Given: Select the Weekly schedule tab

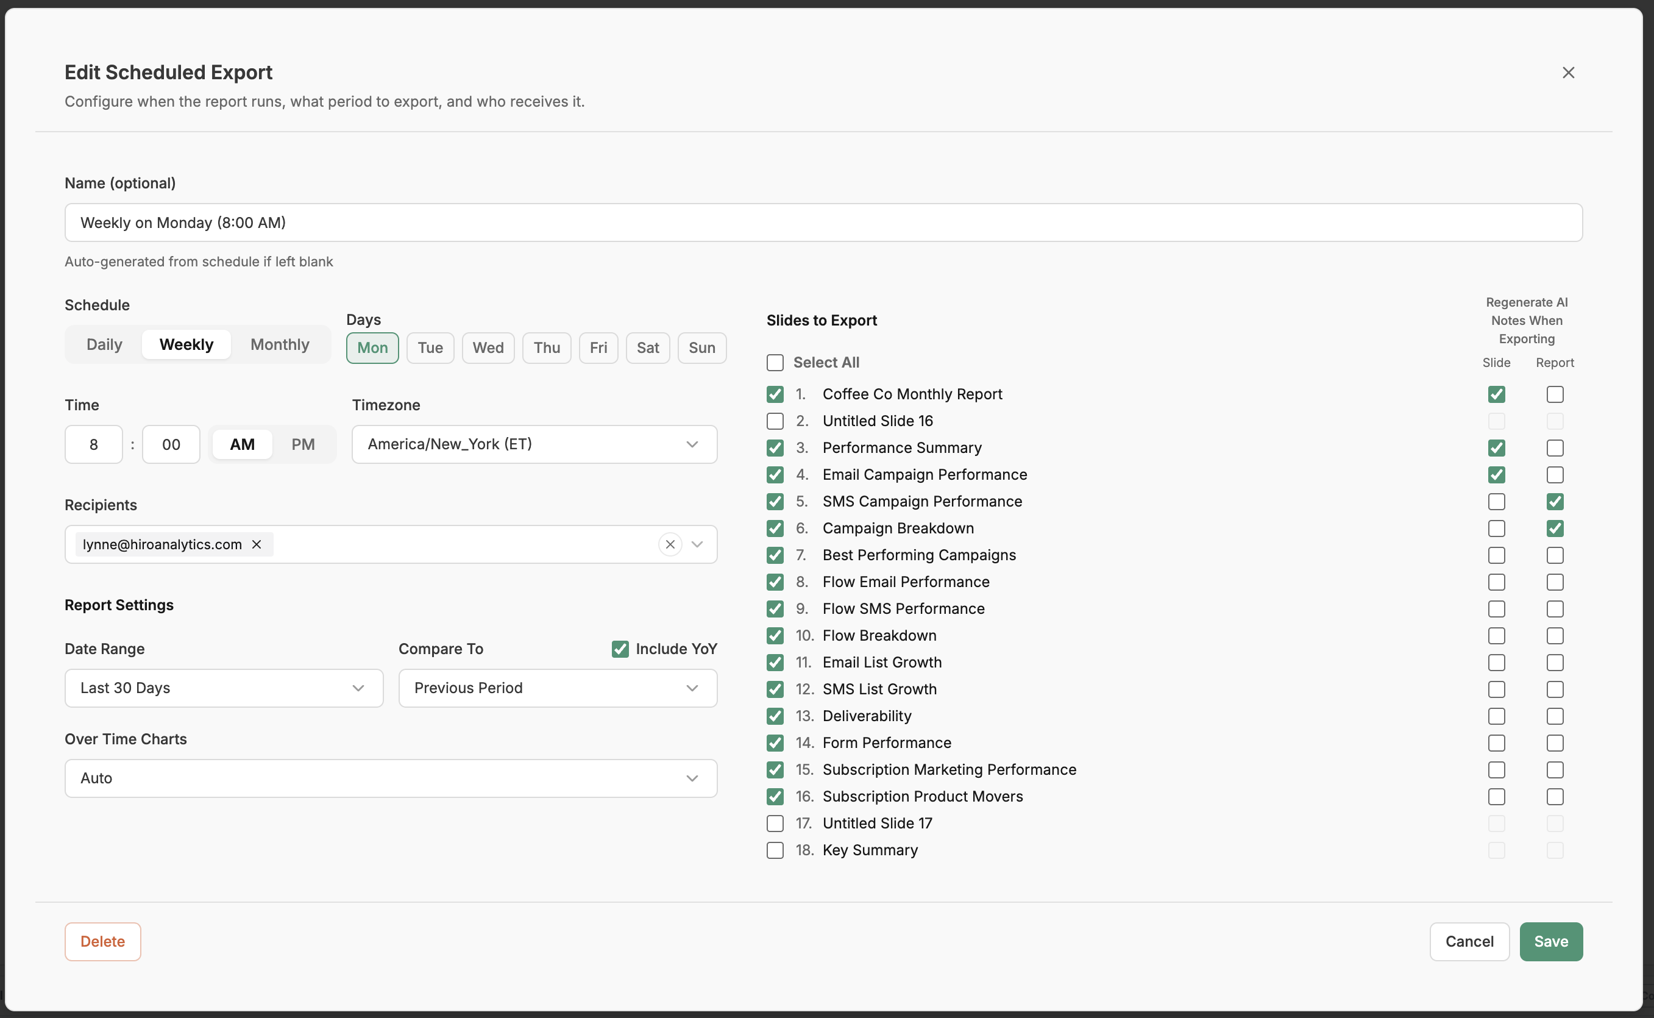Looking at the screenshot, I should (186, 344).
